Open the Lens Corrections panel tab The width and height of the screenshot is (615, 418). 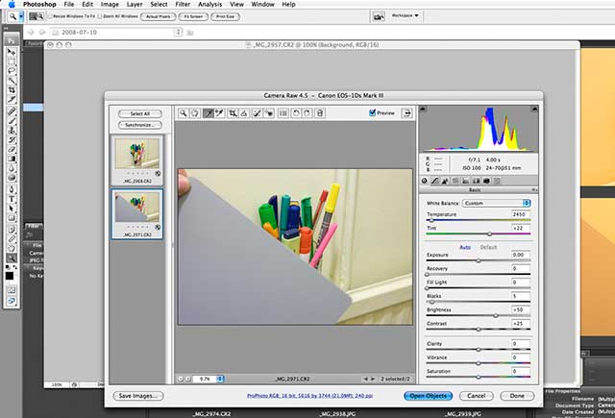477,181
